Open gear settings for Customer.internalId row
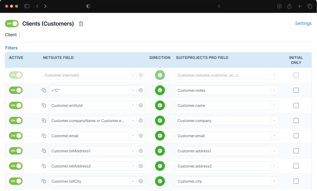Image resolution: width=317 pixels, height=191 pixels. point(141,75)
